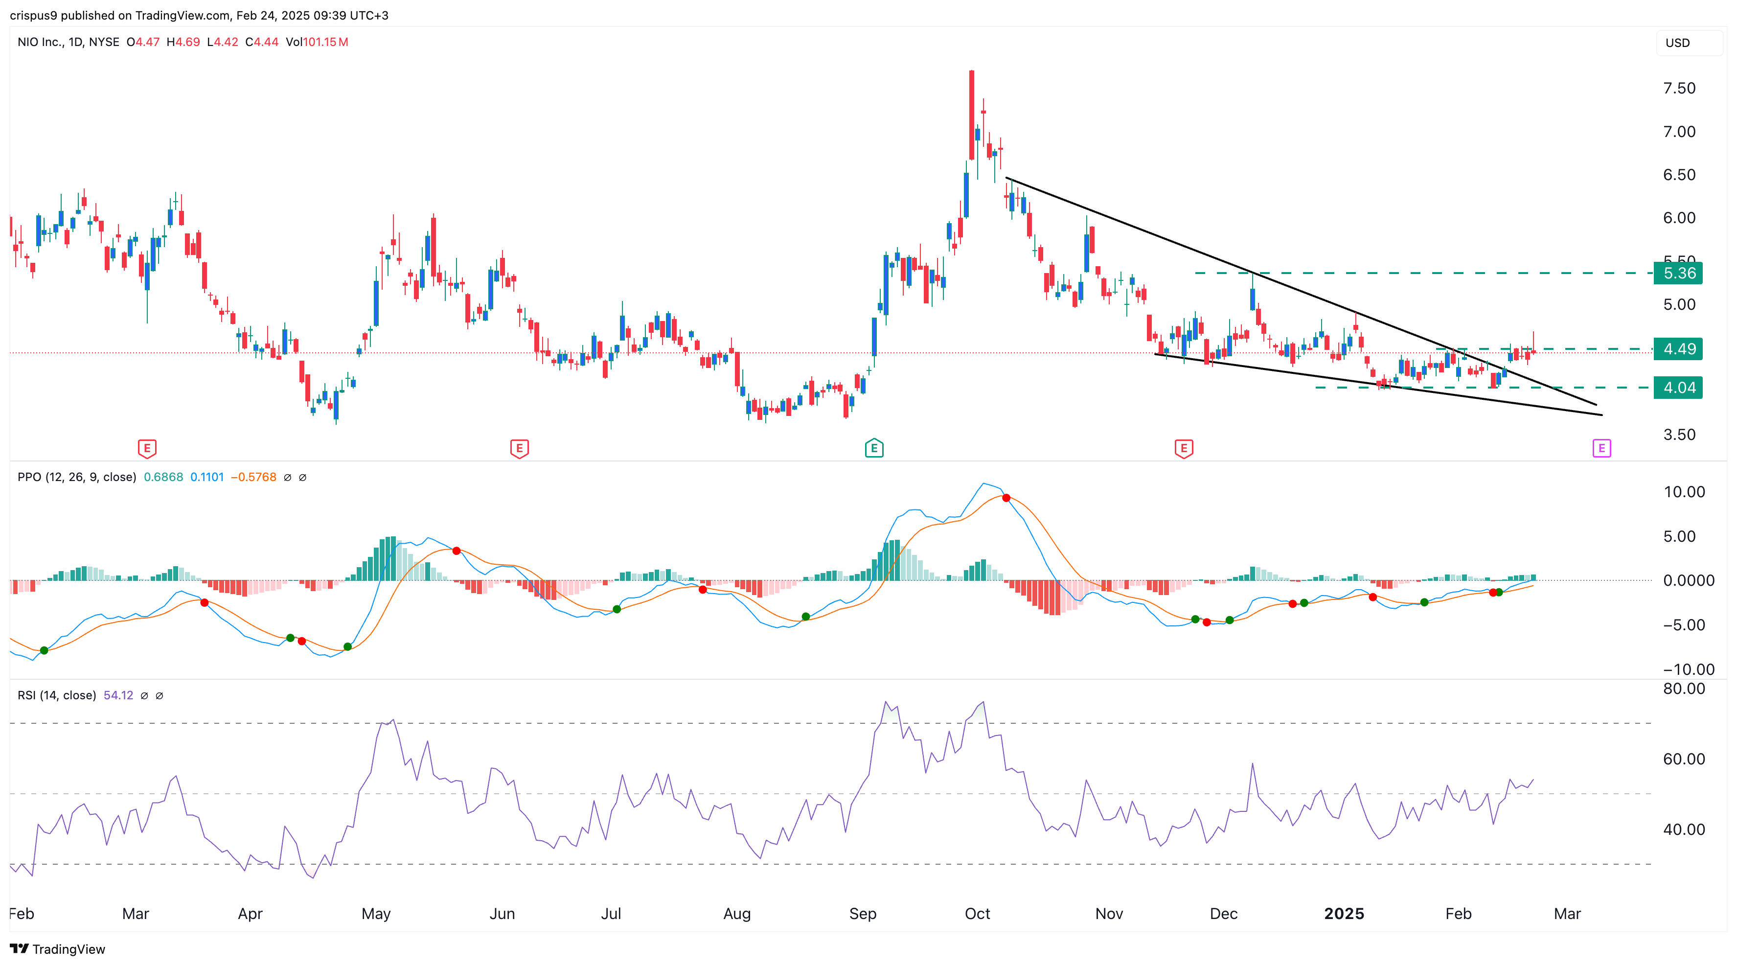Click the green earnings marker near September
1737x966 pixels.
pyautogui.click(x=874, y=448)
